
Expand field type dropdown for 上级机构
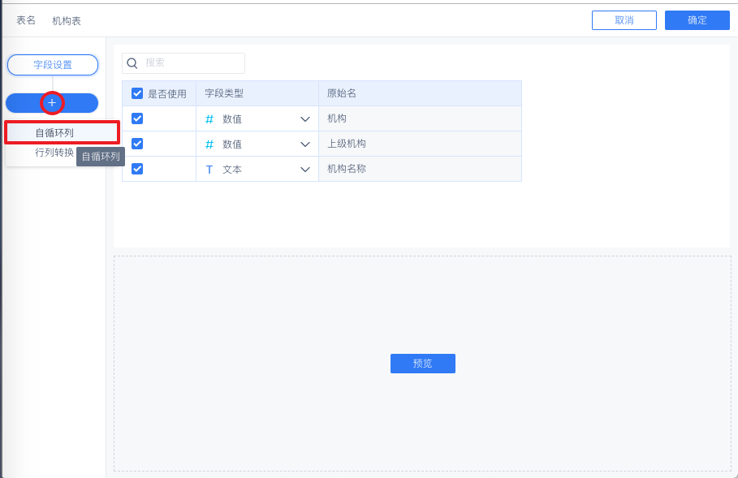[305, 144]
